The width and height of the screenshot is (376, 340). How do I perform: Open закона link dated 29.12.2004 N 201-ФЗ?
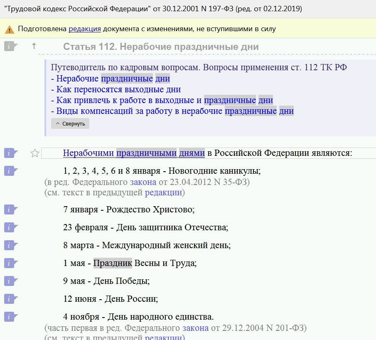point(195,328)
